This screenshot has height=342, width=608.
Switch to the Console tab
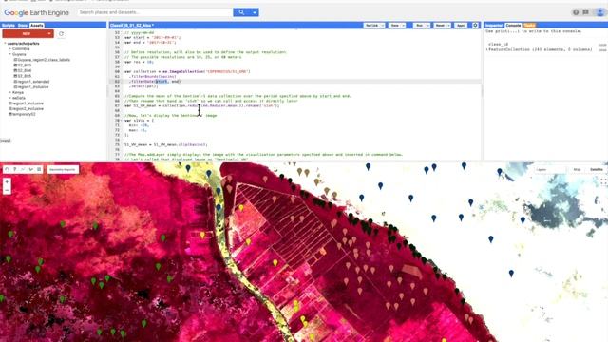coord(513,26)
